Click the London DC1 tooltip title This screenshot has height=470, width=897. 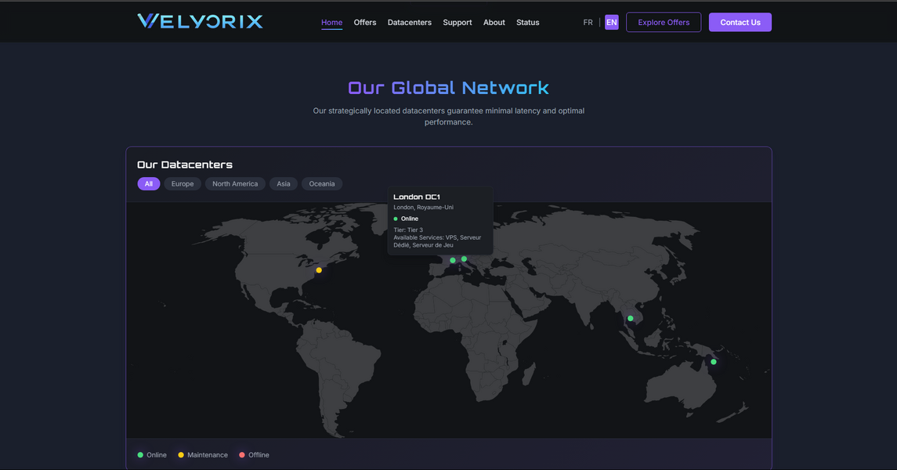(417, 197)
